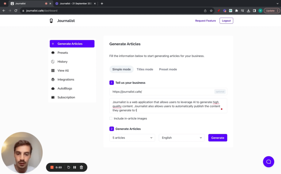Screen dimensions: 281x174
Task: Open the Integrations page with WordPress icon
Action: click(65, 79)
